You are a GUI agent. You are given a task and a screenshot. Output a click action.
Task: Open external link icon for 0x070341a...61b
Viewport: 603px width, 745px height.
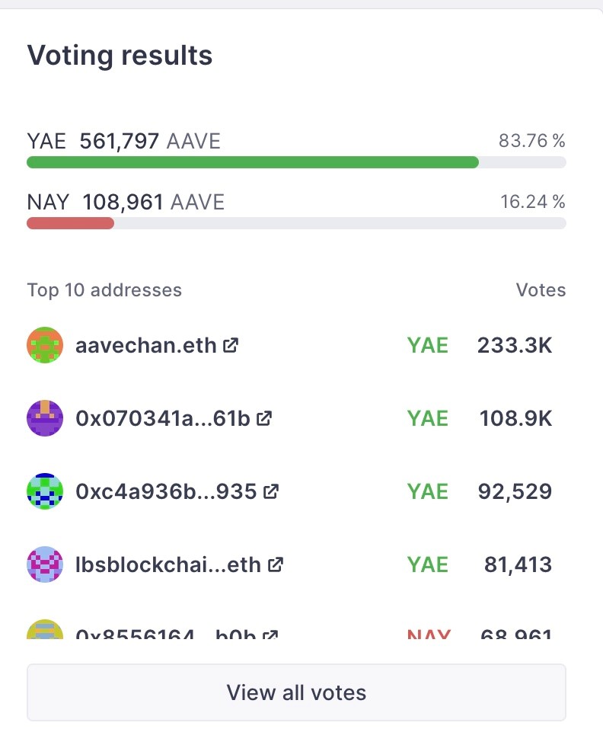[x=264, y=419]
